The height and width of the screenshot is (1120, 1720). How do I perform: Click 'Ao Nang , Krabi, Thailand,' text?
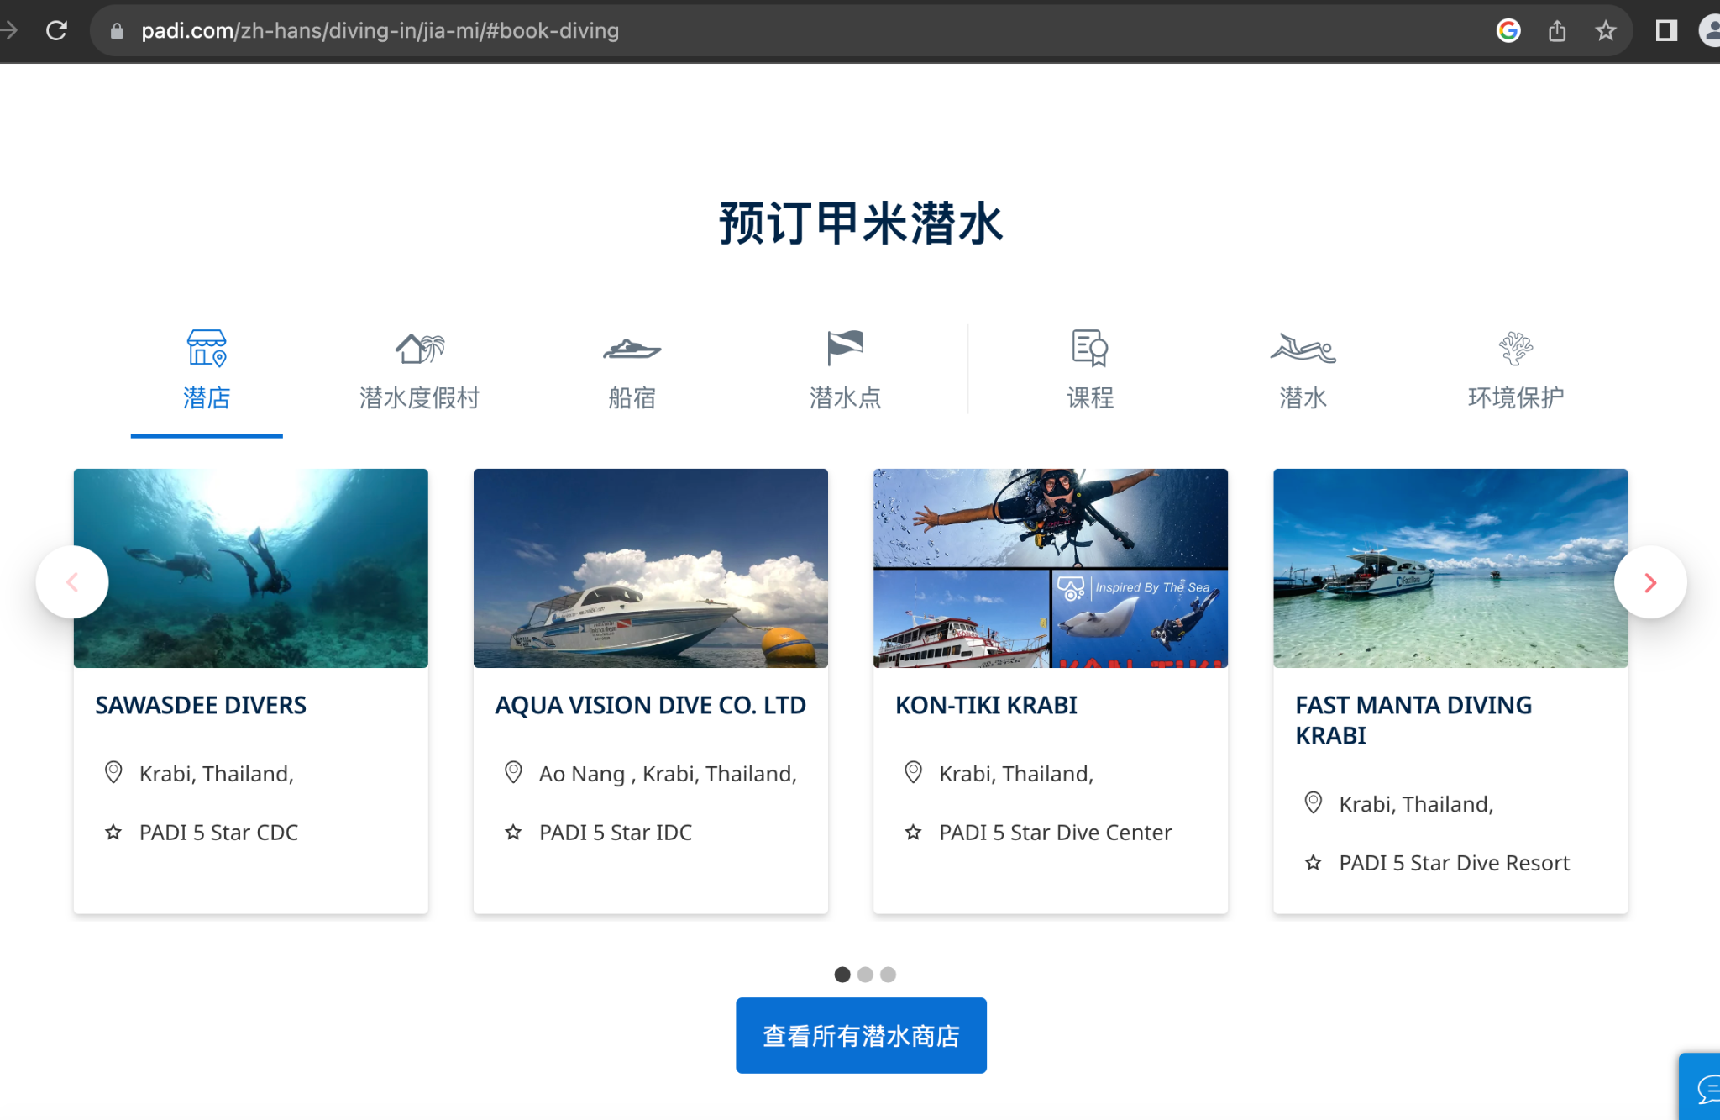668,774
